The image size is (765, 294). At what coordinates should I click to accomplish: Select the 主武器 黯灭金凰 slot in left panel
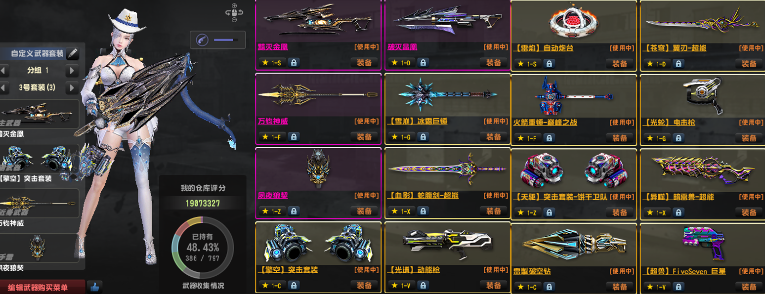point(40,119)
